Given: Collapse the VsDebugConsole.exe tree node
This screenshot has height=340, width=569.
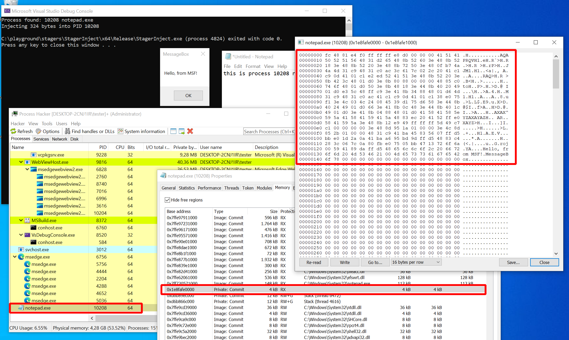Looking at the screenshot, I should pyautogui.click(x=21, y=235).
